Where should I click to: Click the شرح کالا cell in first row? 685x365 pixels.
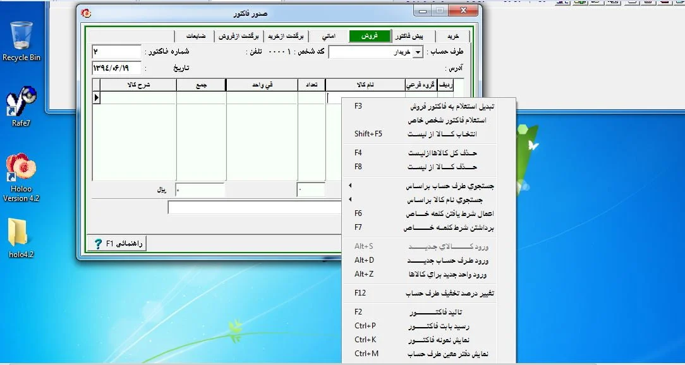[138, 99]
